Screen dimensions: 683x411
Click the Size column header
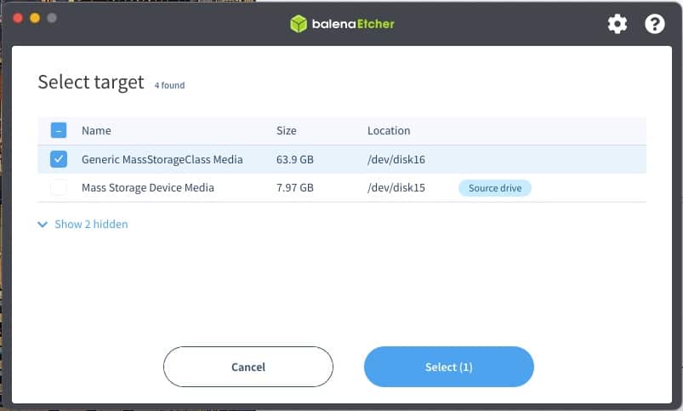pyautogui.click(x=286, y=130)
